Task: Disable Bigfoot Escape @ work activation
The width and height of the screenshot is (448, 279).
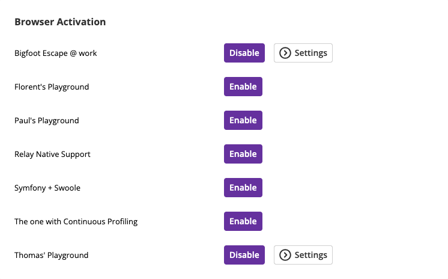Action: tap(244, 53)
